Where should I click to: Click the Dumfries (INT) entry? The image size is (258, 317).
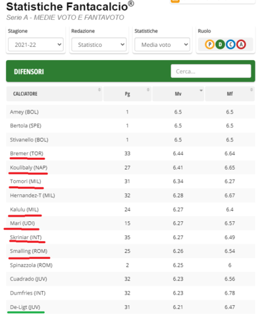[28, 293]
